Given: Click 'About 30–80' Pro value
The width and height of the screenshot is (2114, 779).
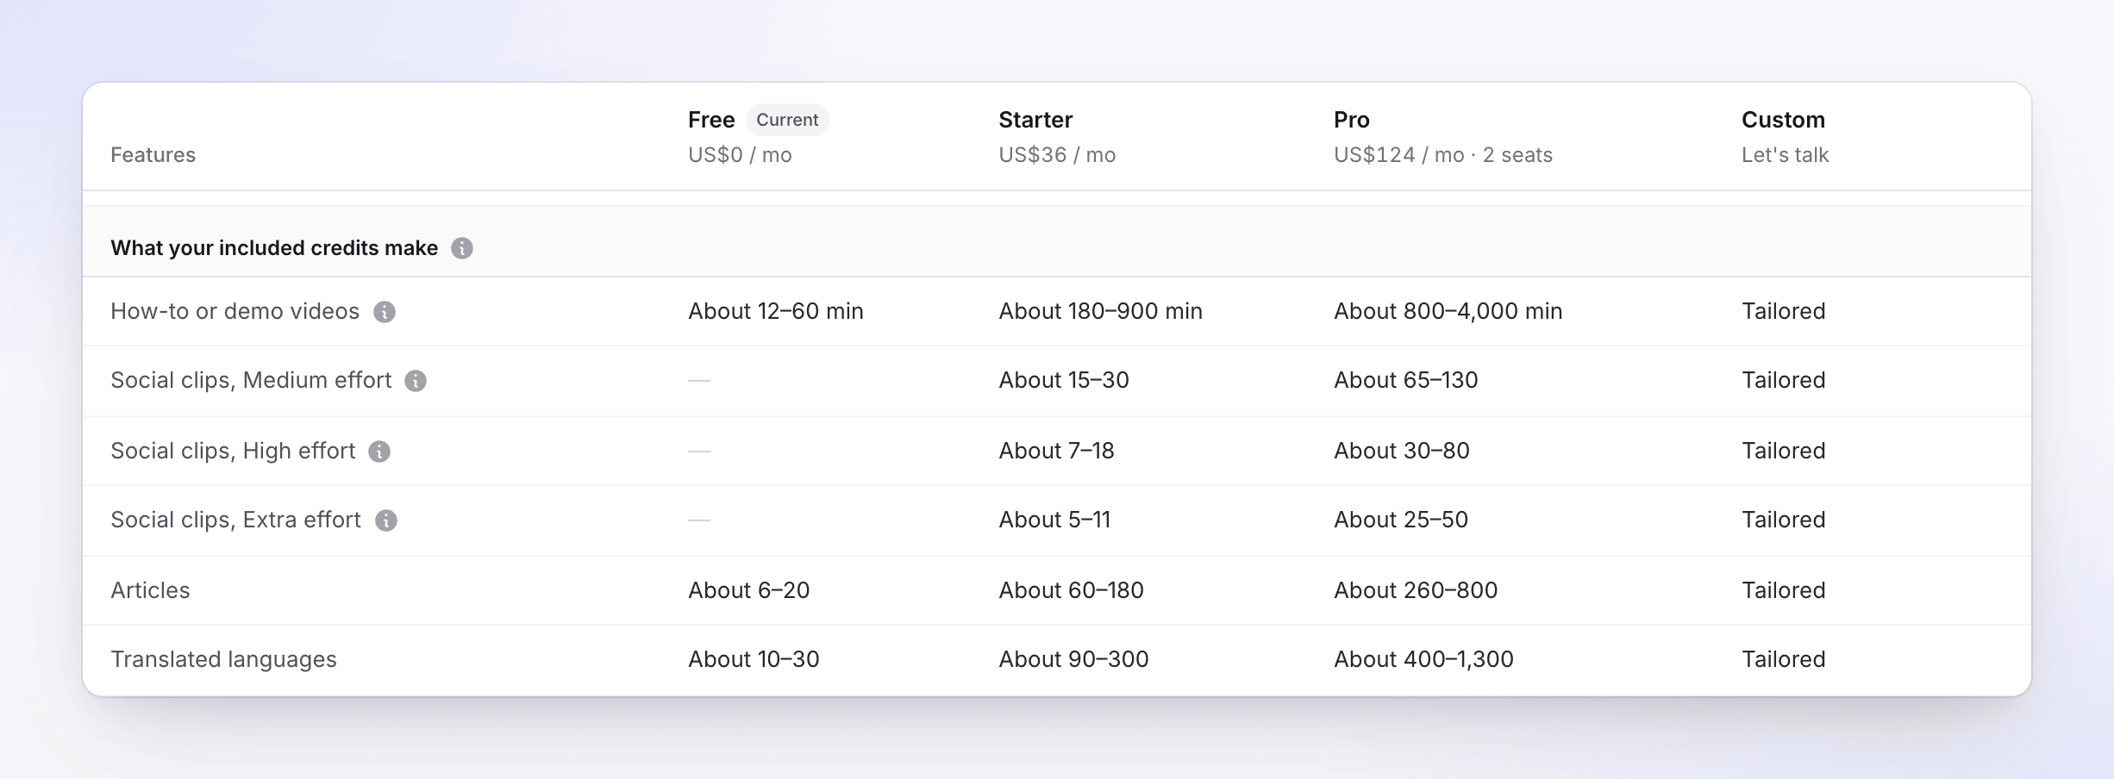Looking at the screenshot, I should pyautogui.click(x=1401, y=451).
